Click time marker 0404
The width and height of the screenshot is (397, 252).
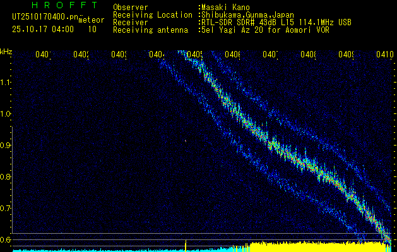[157, 54]
